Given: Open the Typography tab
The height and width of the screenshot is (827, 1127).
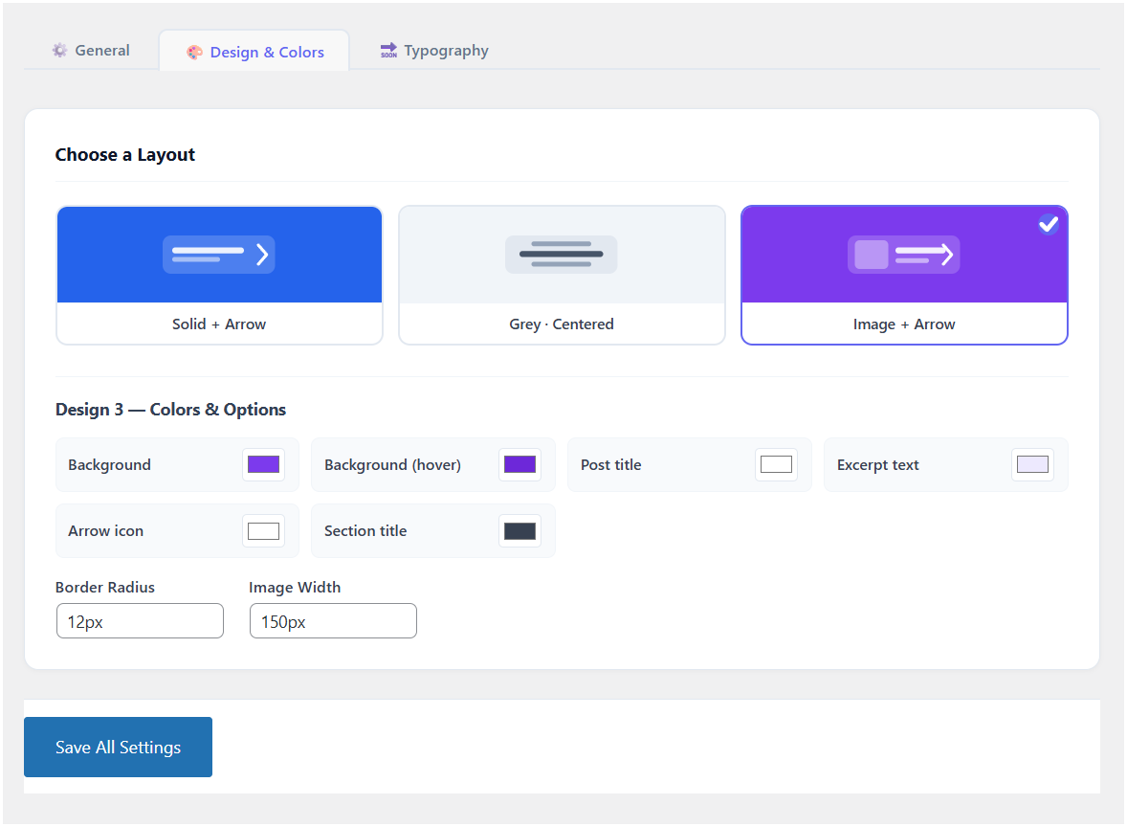Looking at the screenshot, I should coord(434,51).
